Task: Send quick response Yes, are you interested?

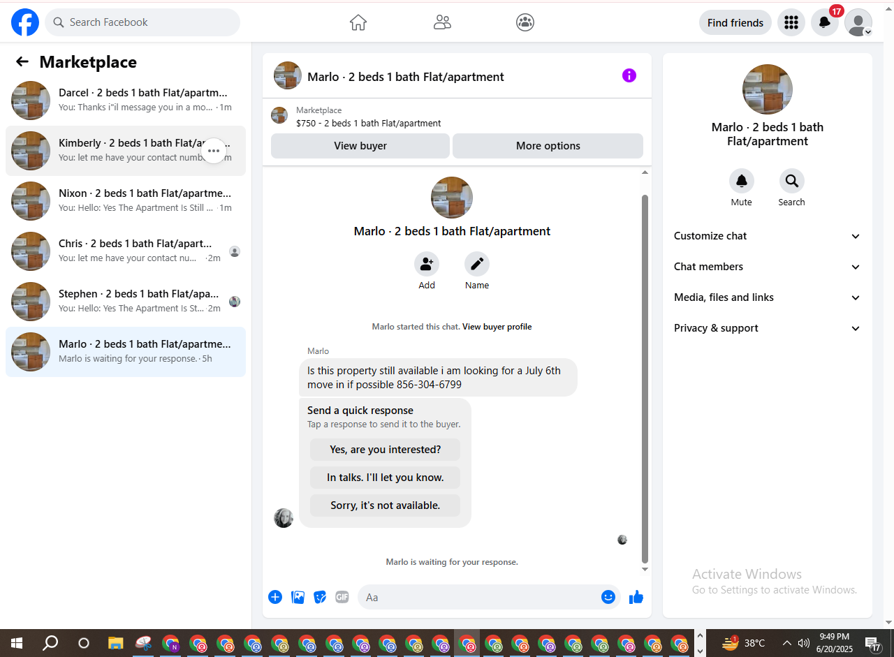Action: point(386,450)
